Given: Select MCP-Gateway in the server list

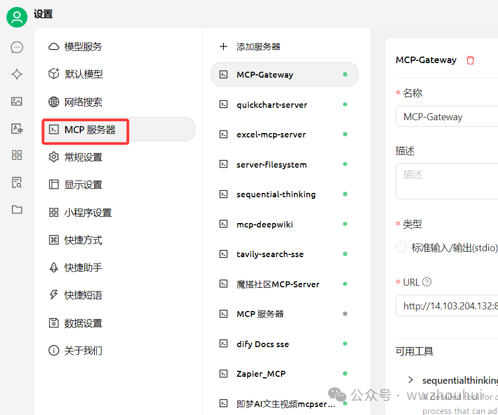Looking at the screenshot, I should [284, 74].
